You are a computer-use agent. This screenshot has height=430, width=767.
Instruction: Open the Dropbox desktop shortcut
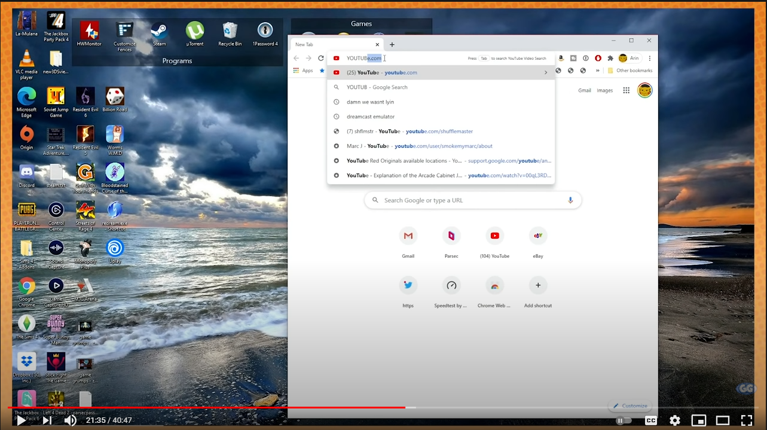point(26,367)
